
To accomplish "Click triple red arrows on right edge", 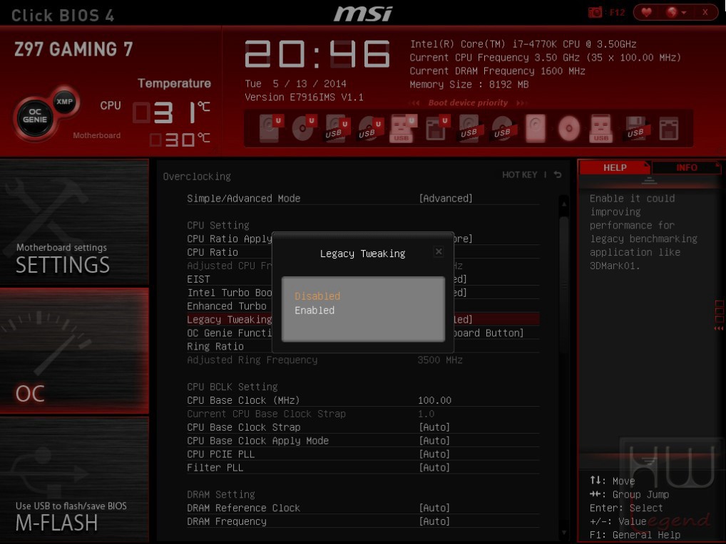I will tap(718, 328).
